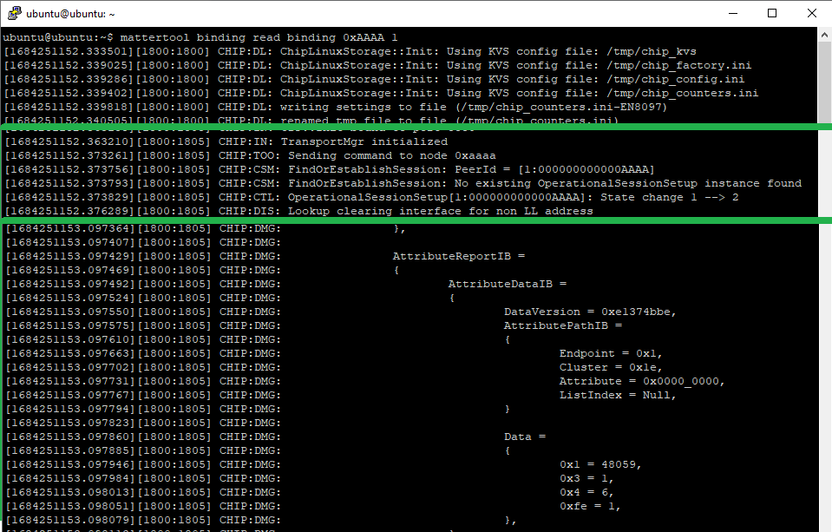Click the "ListIndex = Null" entry

[617, 395]
